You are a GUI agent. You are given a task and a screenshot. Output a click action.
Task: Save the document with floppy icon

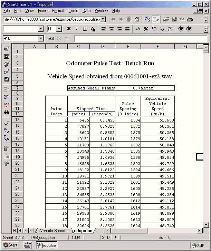pyautogui.click(x=174, y=19)
